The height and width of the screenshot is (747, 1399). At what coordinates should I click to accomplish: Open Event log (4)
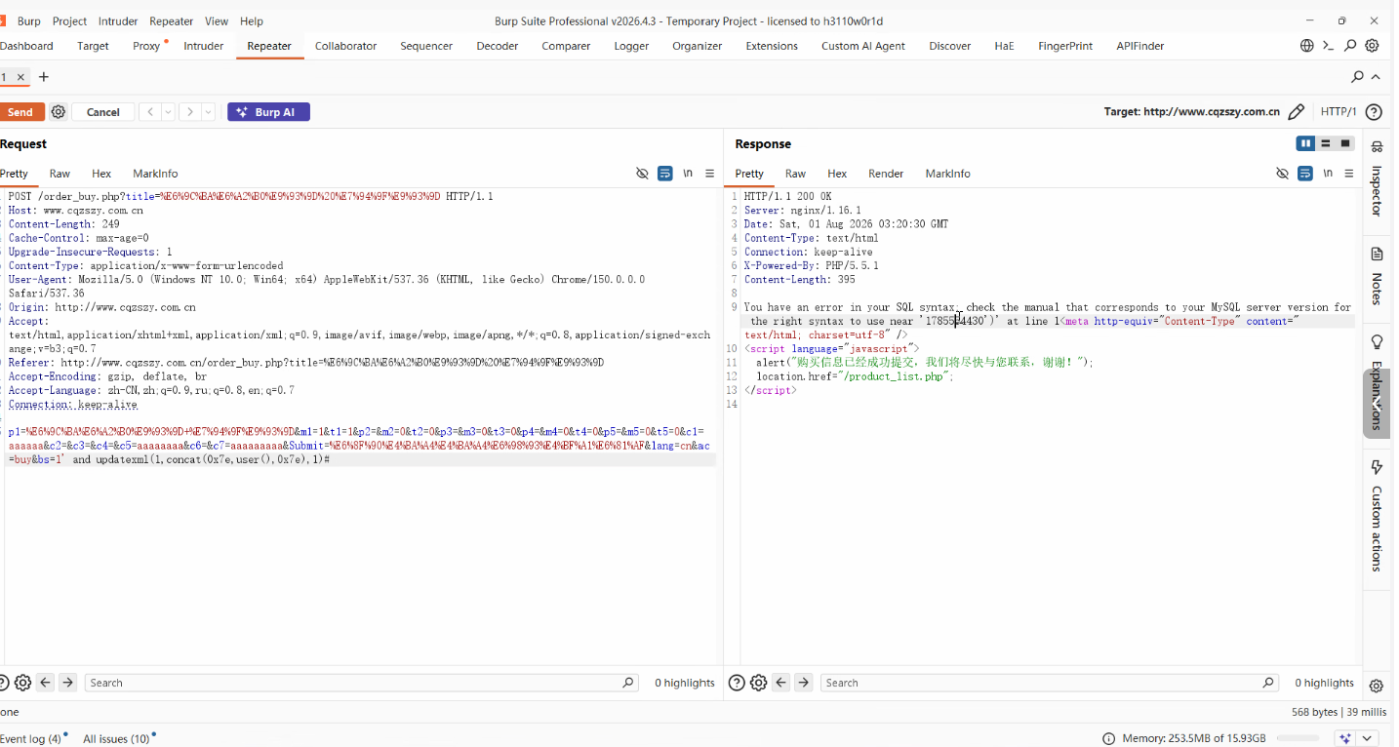point(31,738)
